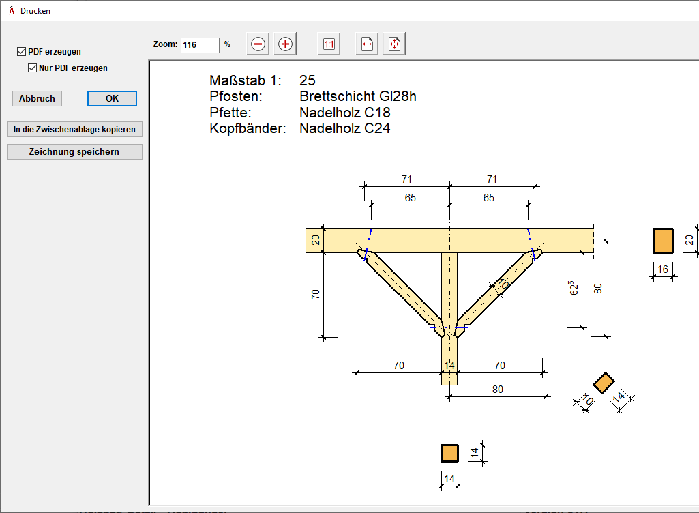Image resolution: width=699 pixels, height=513 pixels.
Task: Click the zoom in plus icon
Action: pyautogui.click(x=285, y=44)
